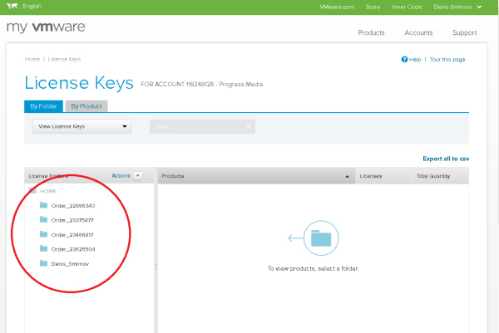
Task: Click the large circled folder placeholder icon
Action: click(x=321, y=238)
